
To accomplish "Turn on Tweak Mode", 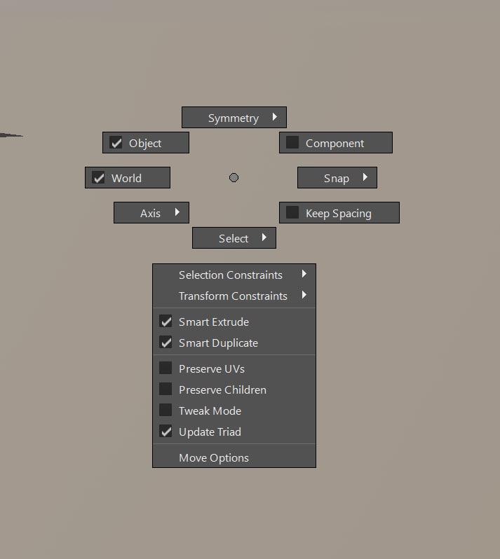I will 165,410.
